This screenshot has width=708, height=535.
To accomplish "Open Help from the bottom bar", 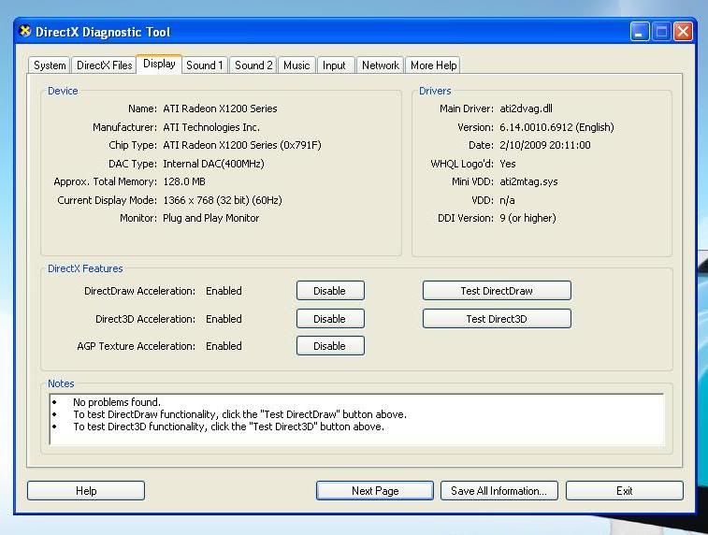I will pyautogui.click(x=86, y=491).
